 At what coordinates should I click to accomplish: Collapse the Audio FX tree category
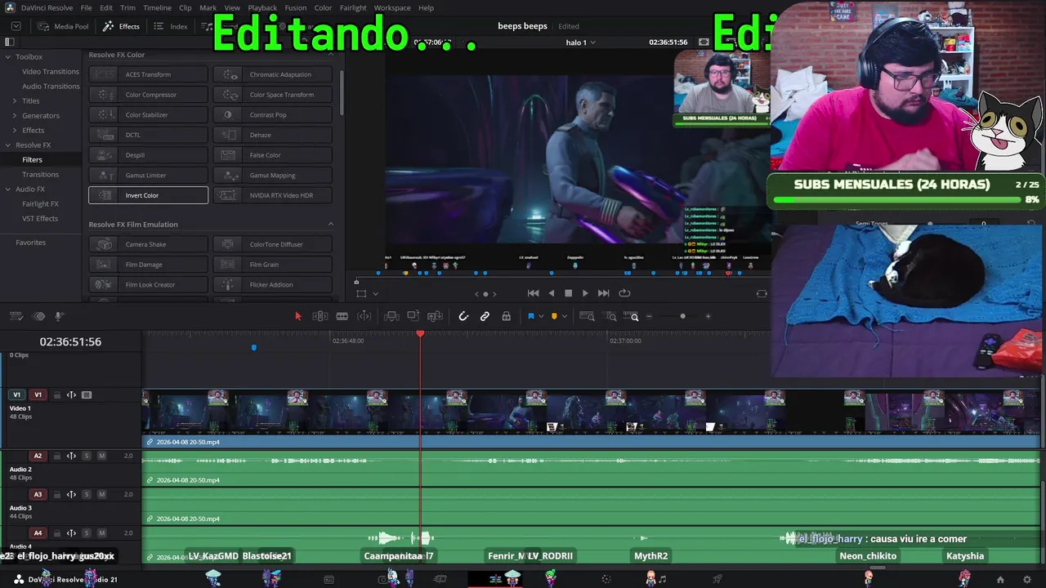[x=8, y=189]
